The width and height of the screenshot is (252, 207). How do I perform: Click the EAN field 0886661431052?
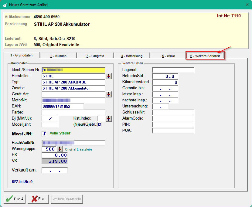click(x=63, y=107)
